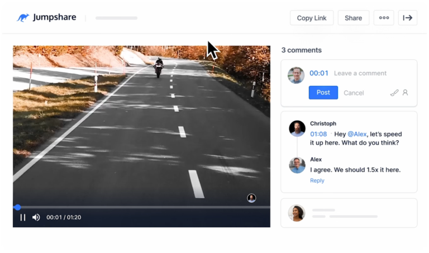Post the comment
Viewport: 429px width, 253px height.
pos(323,93)
